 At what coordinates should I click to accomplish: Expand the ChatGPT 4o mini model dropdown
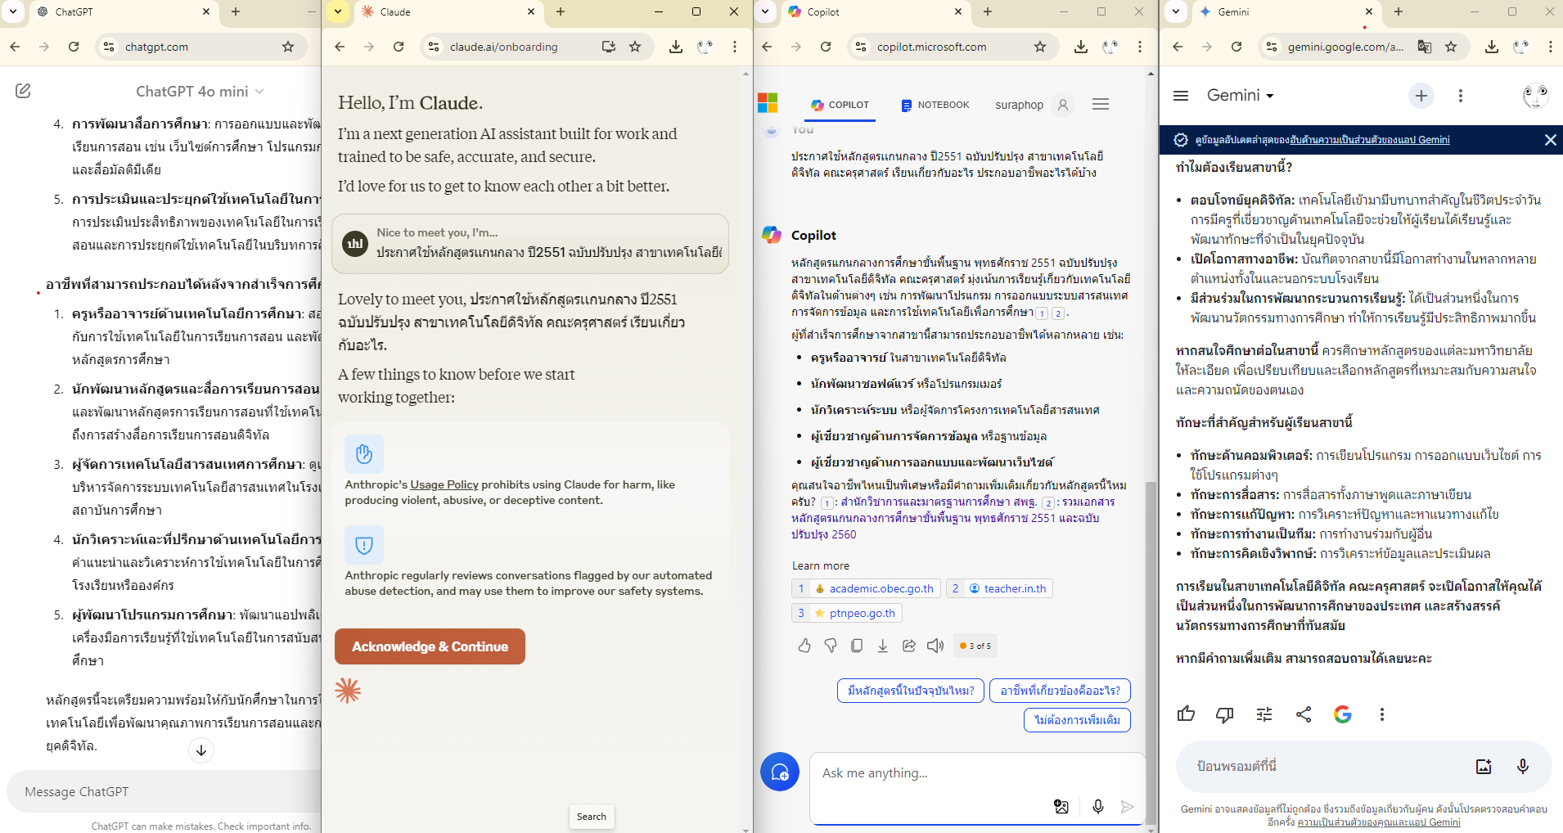[200, 92]
